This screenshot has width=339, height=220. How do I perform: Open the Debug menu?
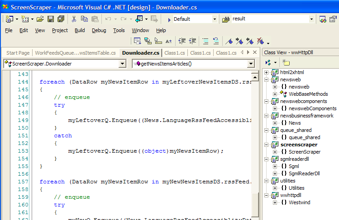coord(99,30)
